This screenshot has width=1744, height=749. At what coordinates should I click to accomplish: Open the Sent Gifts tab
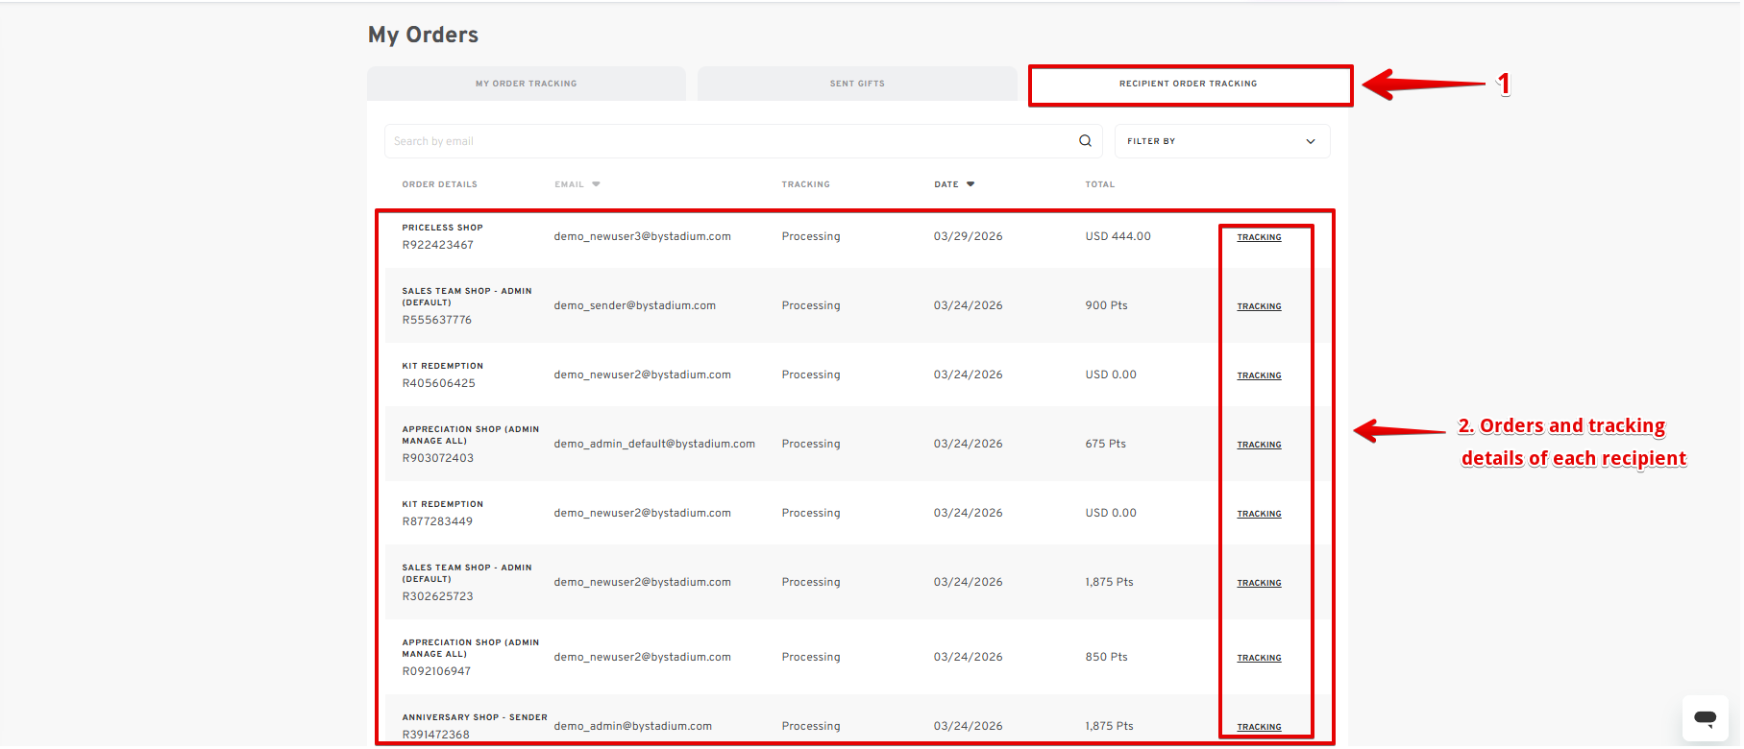tap(857, 84)
